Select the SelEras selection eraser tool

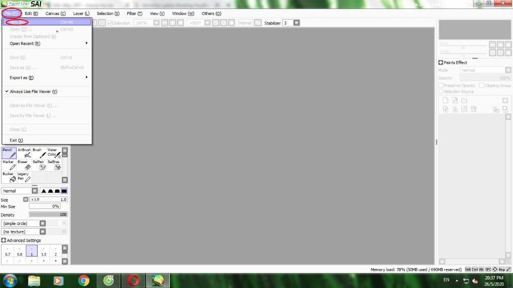[x=54, y=165]
